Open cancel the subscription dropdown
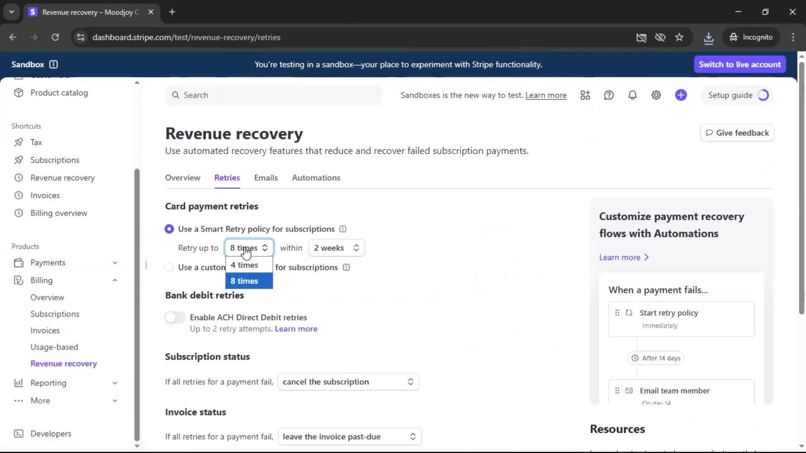 click(348, 382)
